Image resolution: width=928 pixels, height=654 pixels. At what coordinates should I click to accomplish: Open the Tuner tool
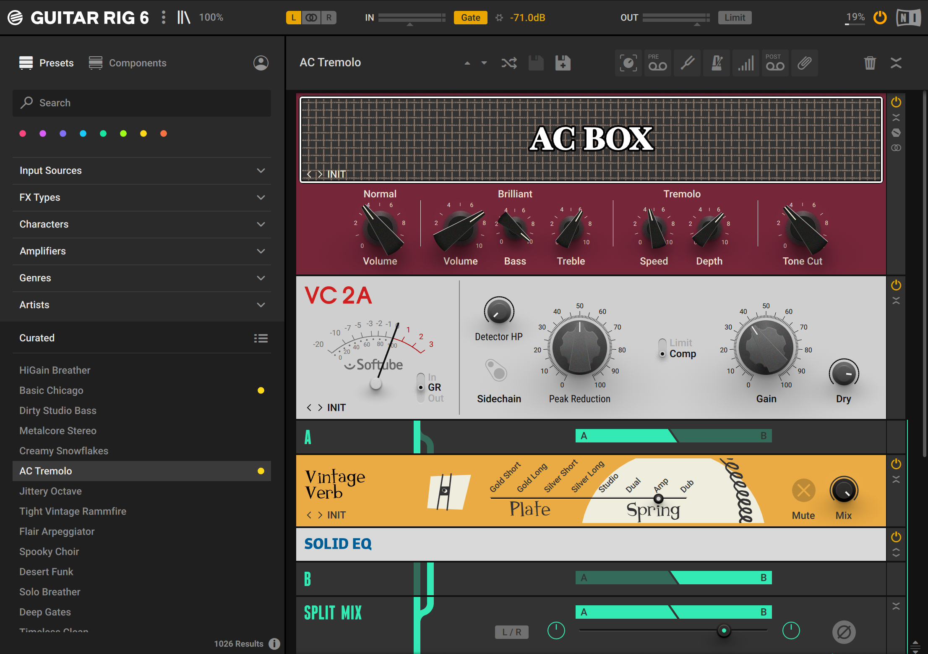tap(687, 63)
